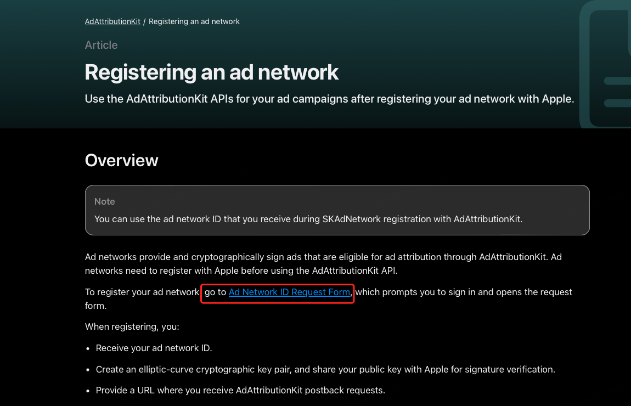Click the 'Registering an ad network' breadcrumb text
This screenshot has height=406, width=631.
(x=194, y=22)
